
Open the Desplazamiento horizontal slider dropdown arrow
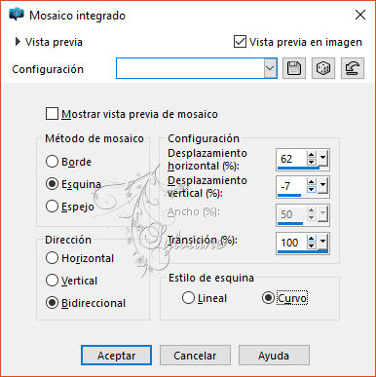click(322, 158)
